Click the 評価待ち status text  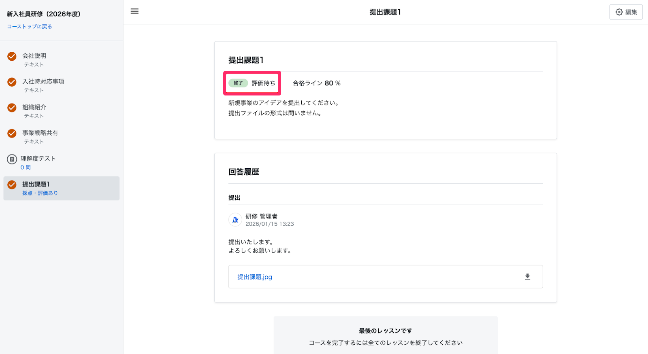click(263, 83)
